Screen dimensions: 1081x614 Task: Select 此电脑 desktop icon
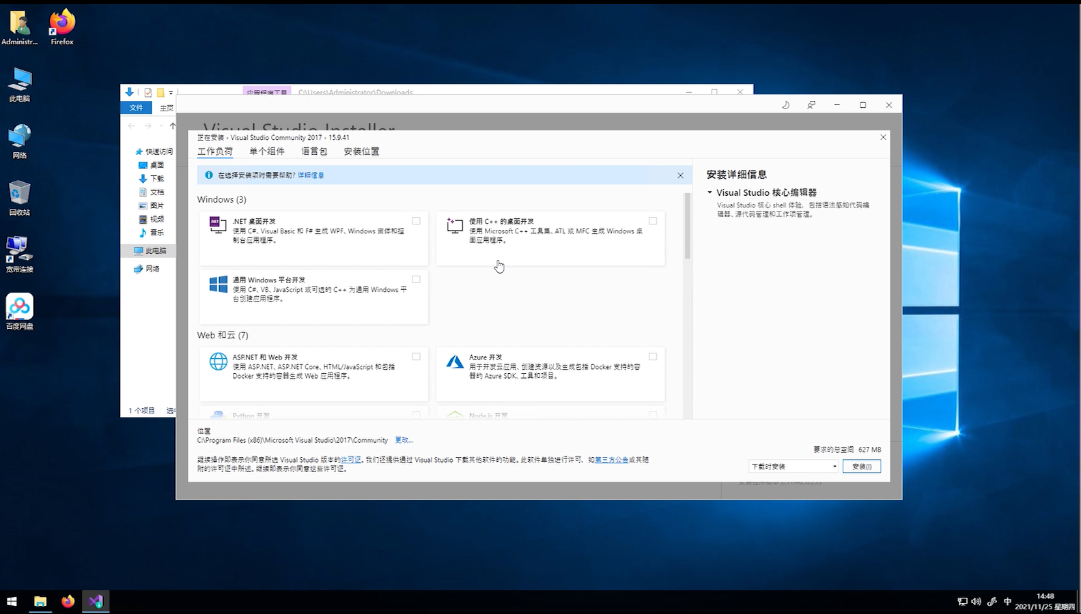(x=19, y=85)
